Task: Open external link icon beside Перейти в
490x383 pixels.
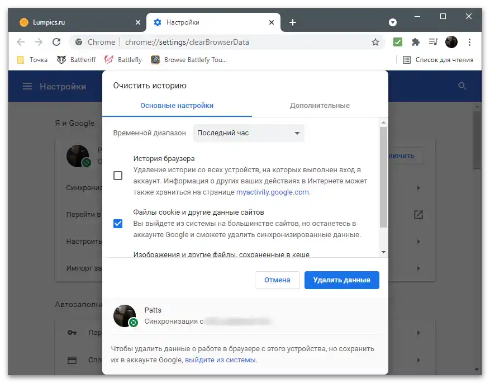Action: click(418, 215)
